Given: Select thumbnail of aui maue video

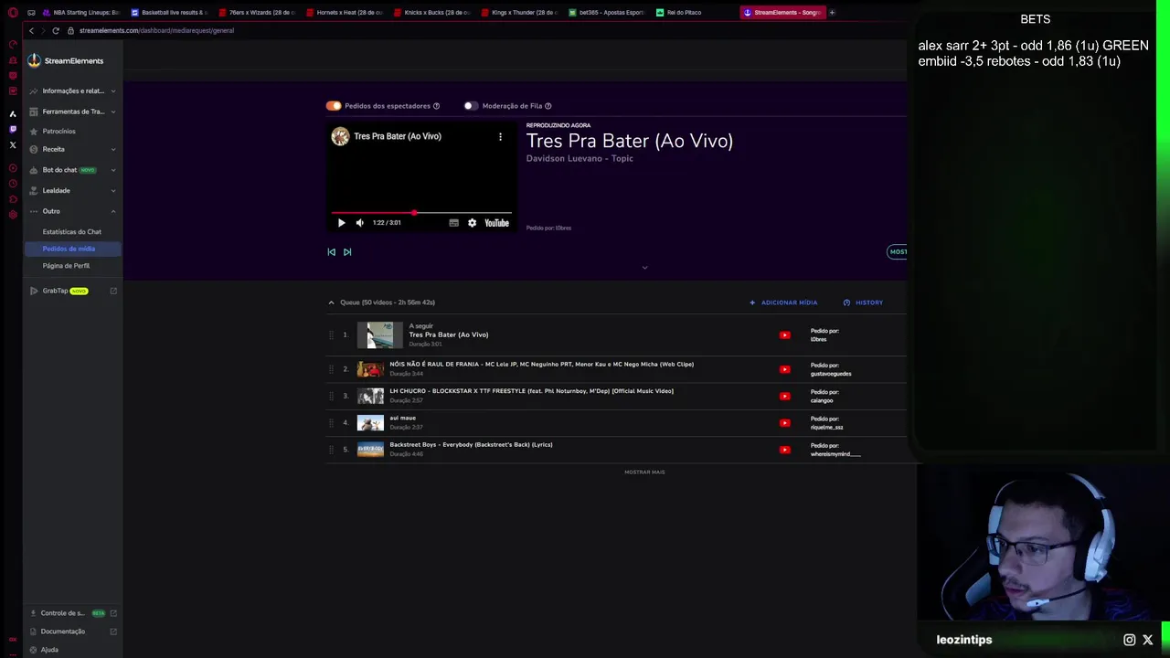Looking at the screenshot, I should [x=370, y=423].
